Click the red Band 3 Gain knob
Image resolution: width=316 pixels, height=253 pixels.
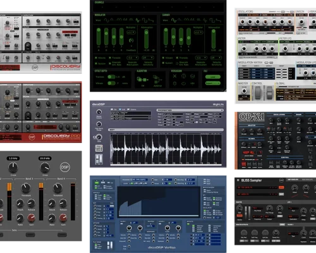point(31,218)
